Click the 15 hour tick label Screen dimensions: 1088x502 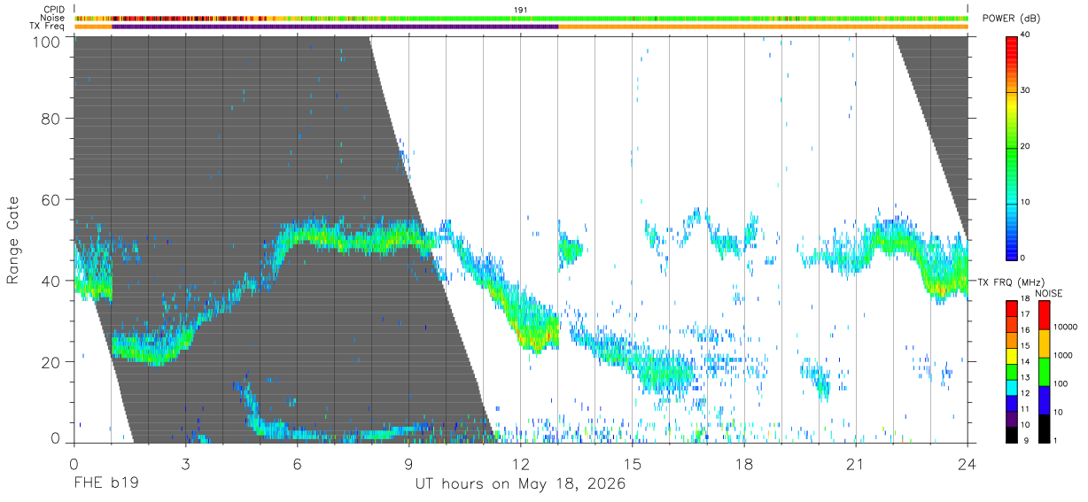(633, 463)
